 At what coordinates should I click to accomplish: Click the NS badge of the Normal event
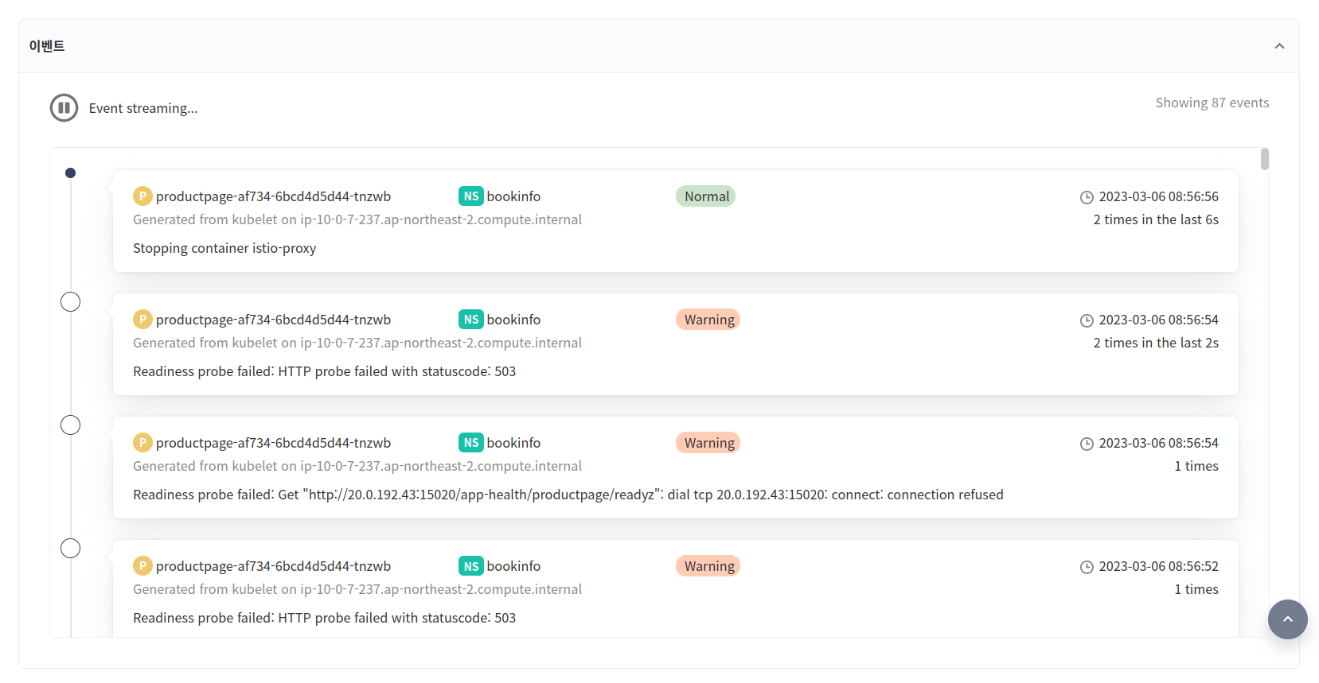[x=471, y=196]
